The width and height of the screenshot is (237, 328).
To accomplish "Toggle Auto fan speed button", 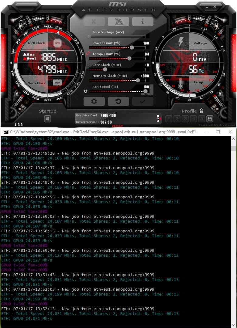I will (148, 94).
